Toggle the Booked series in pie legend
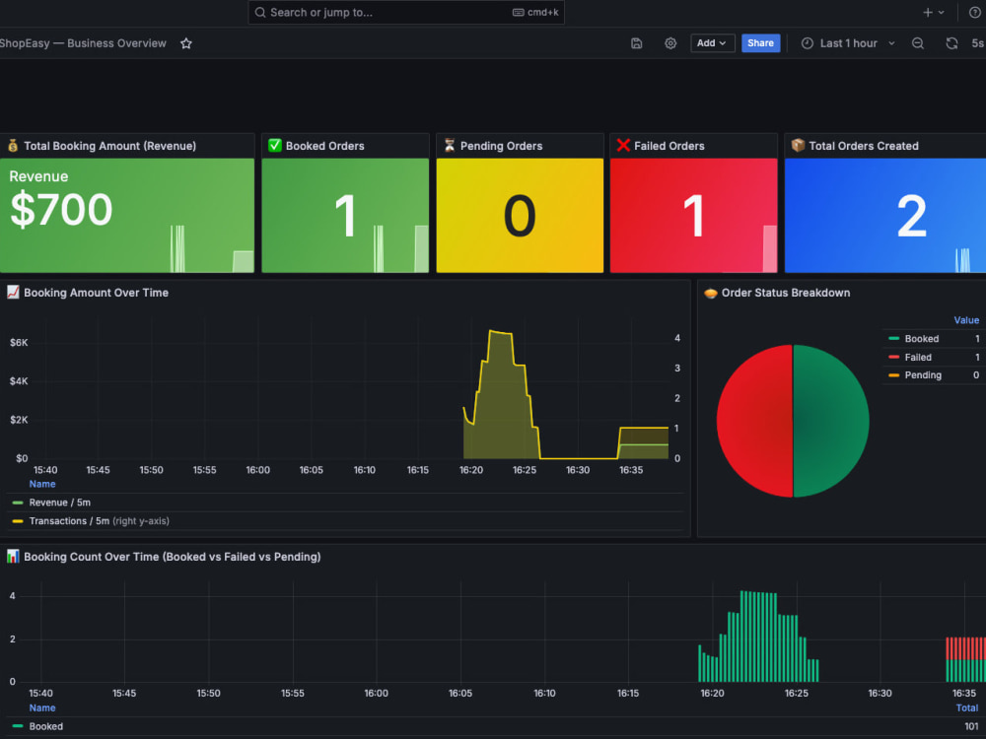986x739 pixels. click(x=921, y=339)
